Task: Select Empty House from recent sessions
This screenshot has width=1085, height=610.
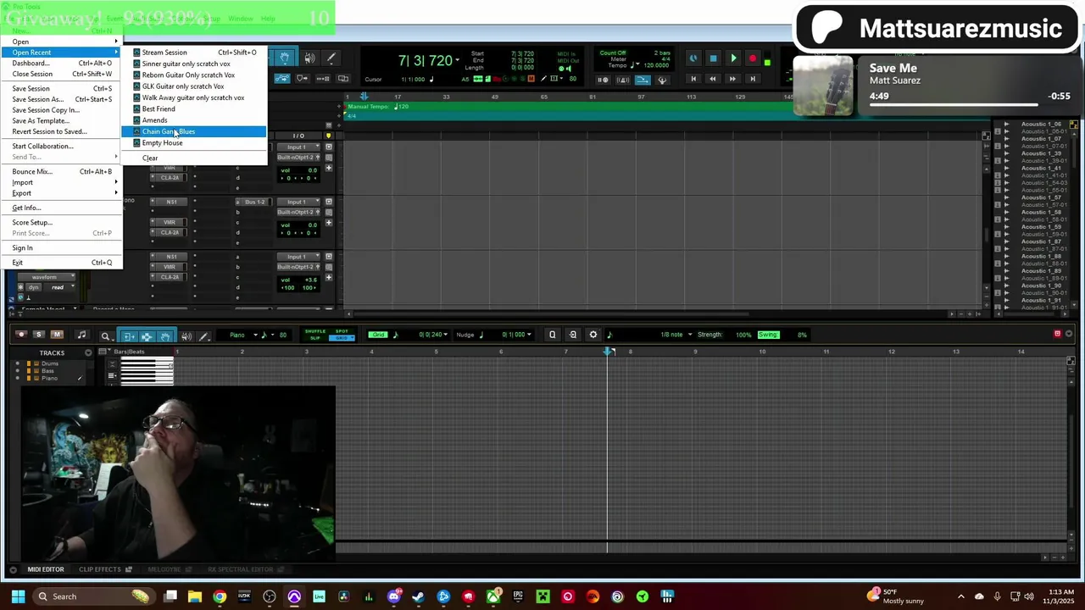Action: point(194,142)
